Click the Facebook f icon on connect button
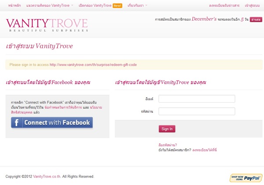This screenshot has height=185, width=264. tap(17, 122)
